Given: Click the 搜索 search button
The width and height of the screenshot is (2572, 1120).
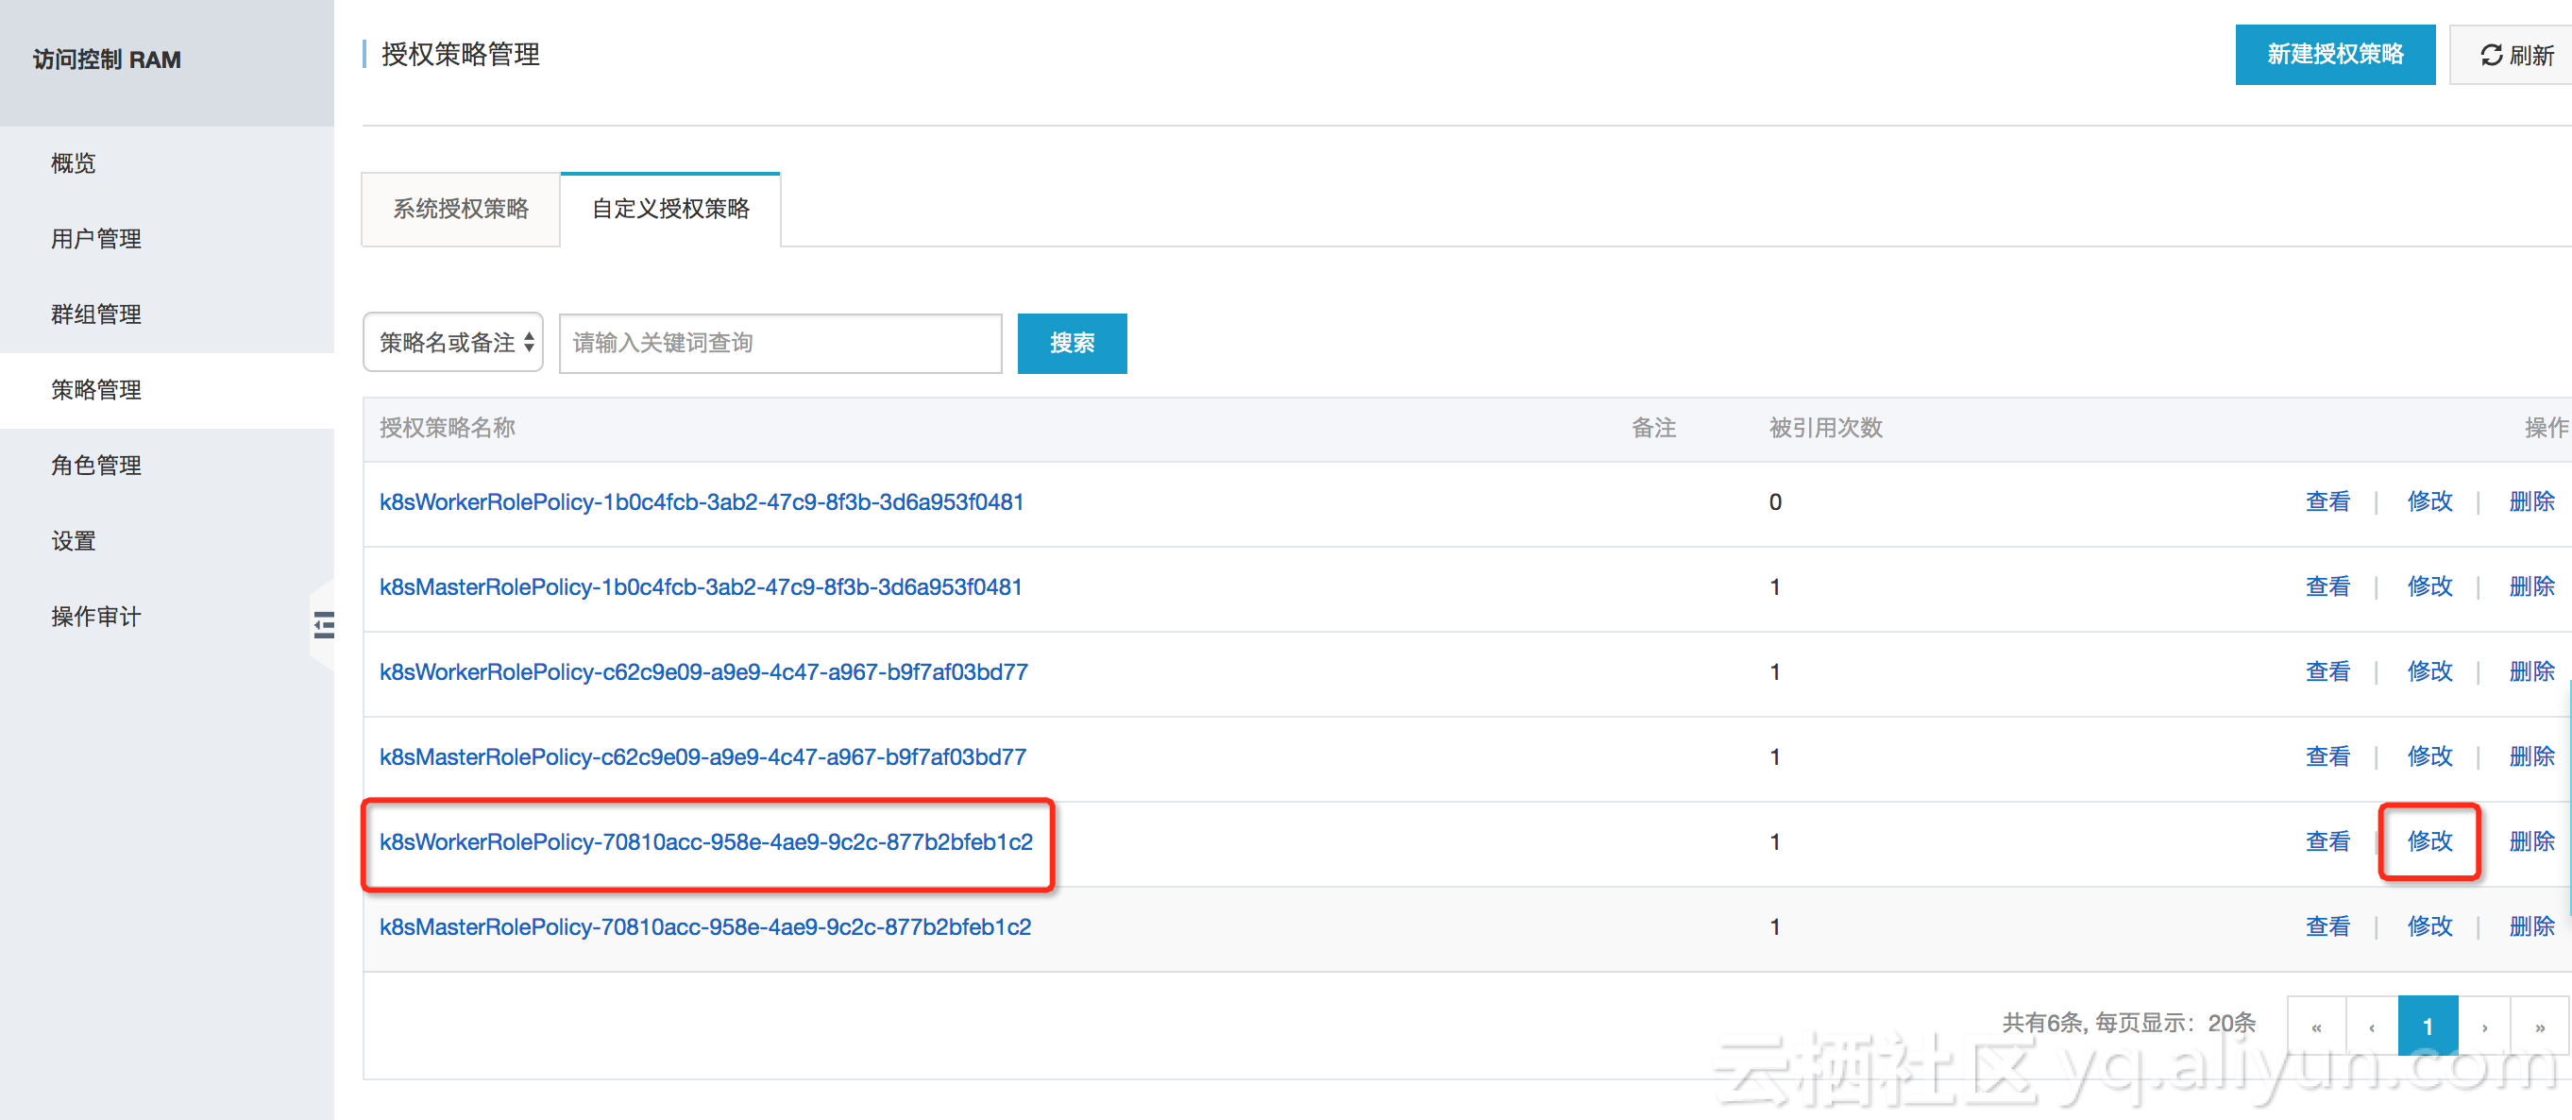Looking at the screenshot, I should (x=1072, y=343).
